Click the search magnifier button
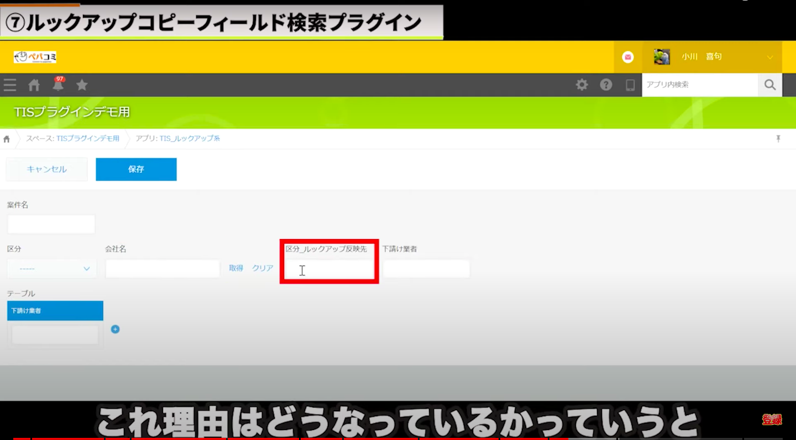 [x=769, y=85]
